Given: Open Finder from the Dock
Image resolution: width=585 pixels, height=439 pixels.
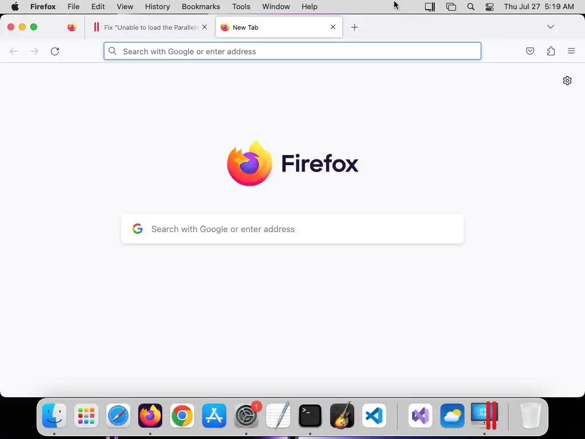Looking at the screenshot, I should (54, 416).
